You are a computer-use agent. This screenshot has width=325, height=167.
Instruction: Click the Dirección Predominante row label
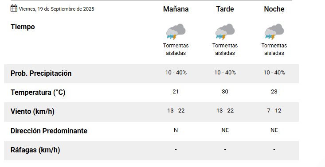(49, 131)
